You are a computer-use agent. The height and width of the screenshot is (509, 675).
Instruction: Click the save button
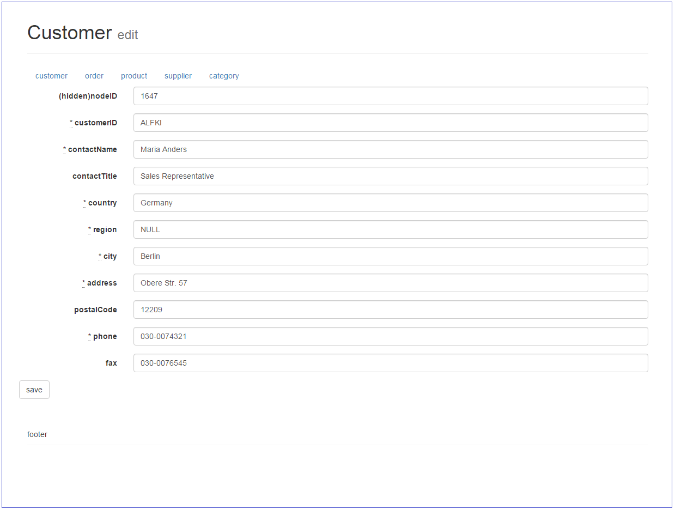pos(34,390)
